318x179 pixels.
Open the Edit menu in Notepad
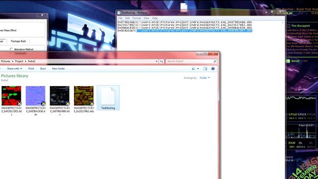(127, 18)
